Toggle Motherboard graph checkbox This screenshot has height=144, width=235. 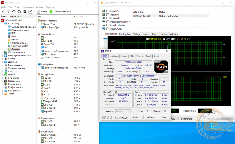point(147,39)
